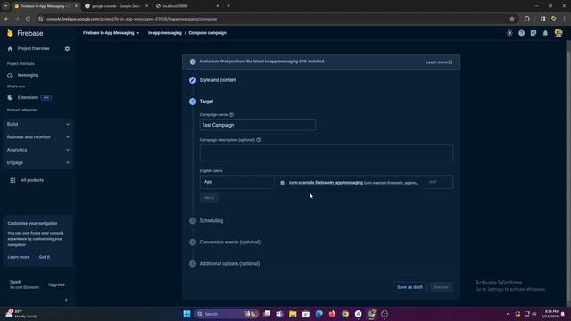This screenshot has width=571, height=321.
Task: Open the Windows Start menu
Action: click(x=186, y=314)
